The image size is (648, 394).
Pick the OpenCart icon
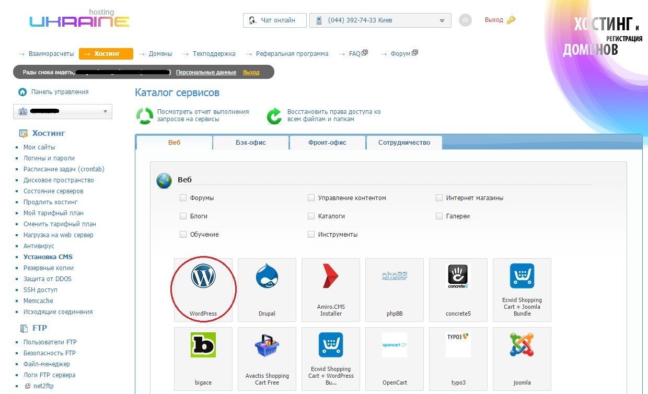395,345
